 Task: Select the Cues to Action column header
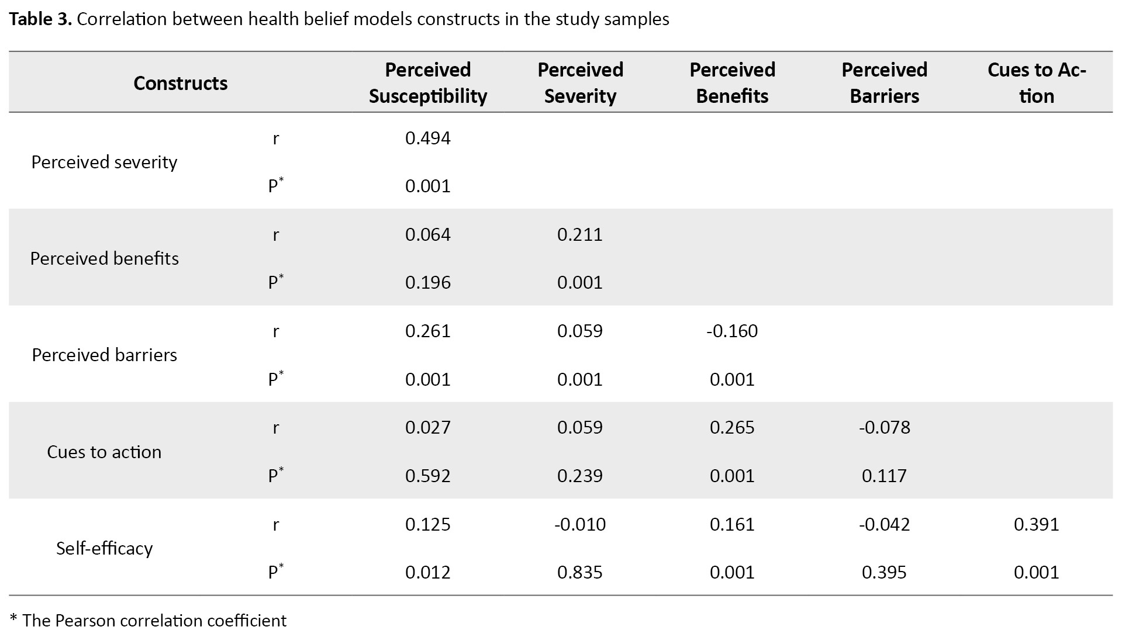1036,83
